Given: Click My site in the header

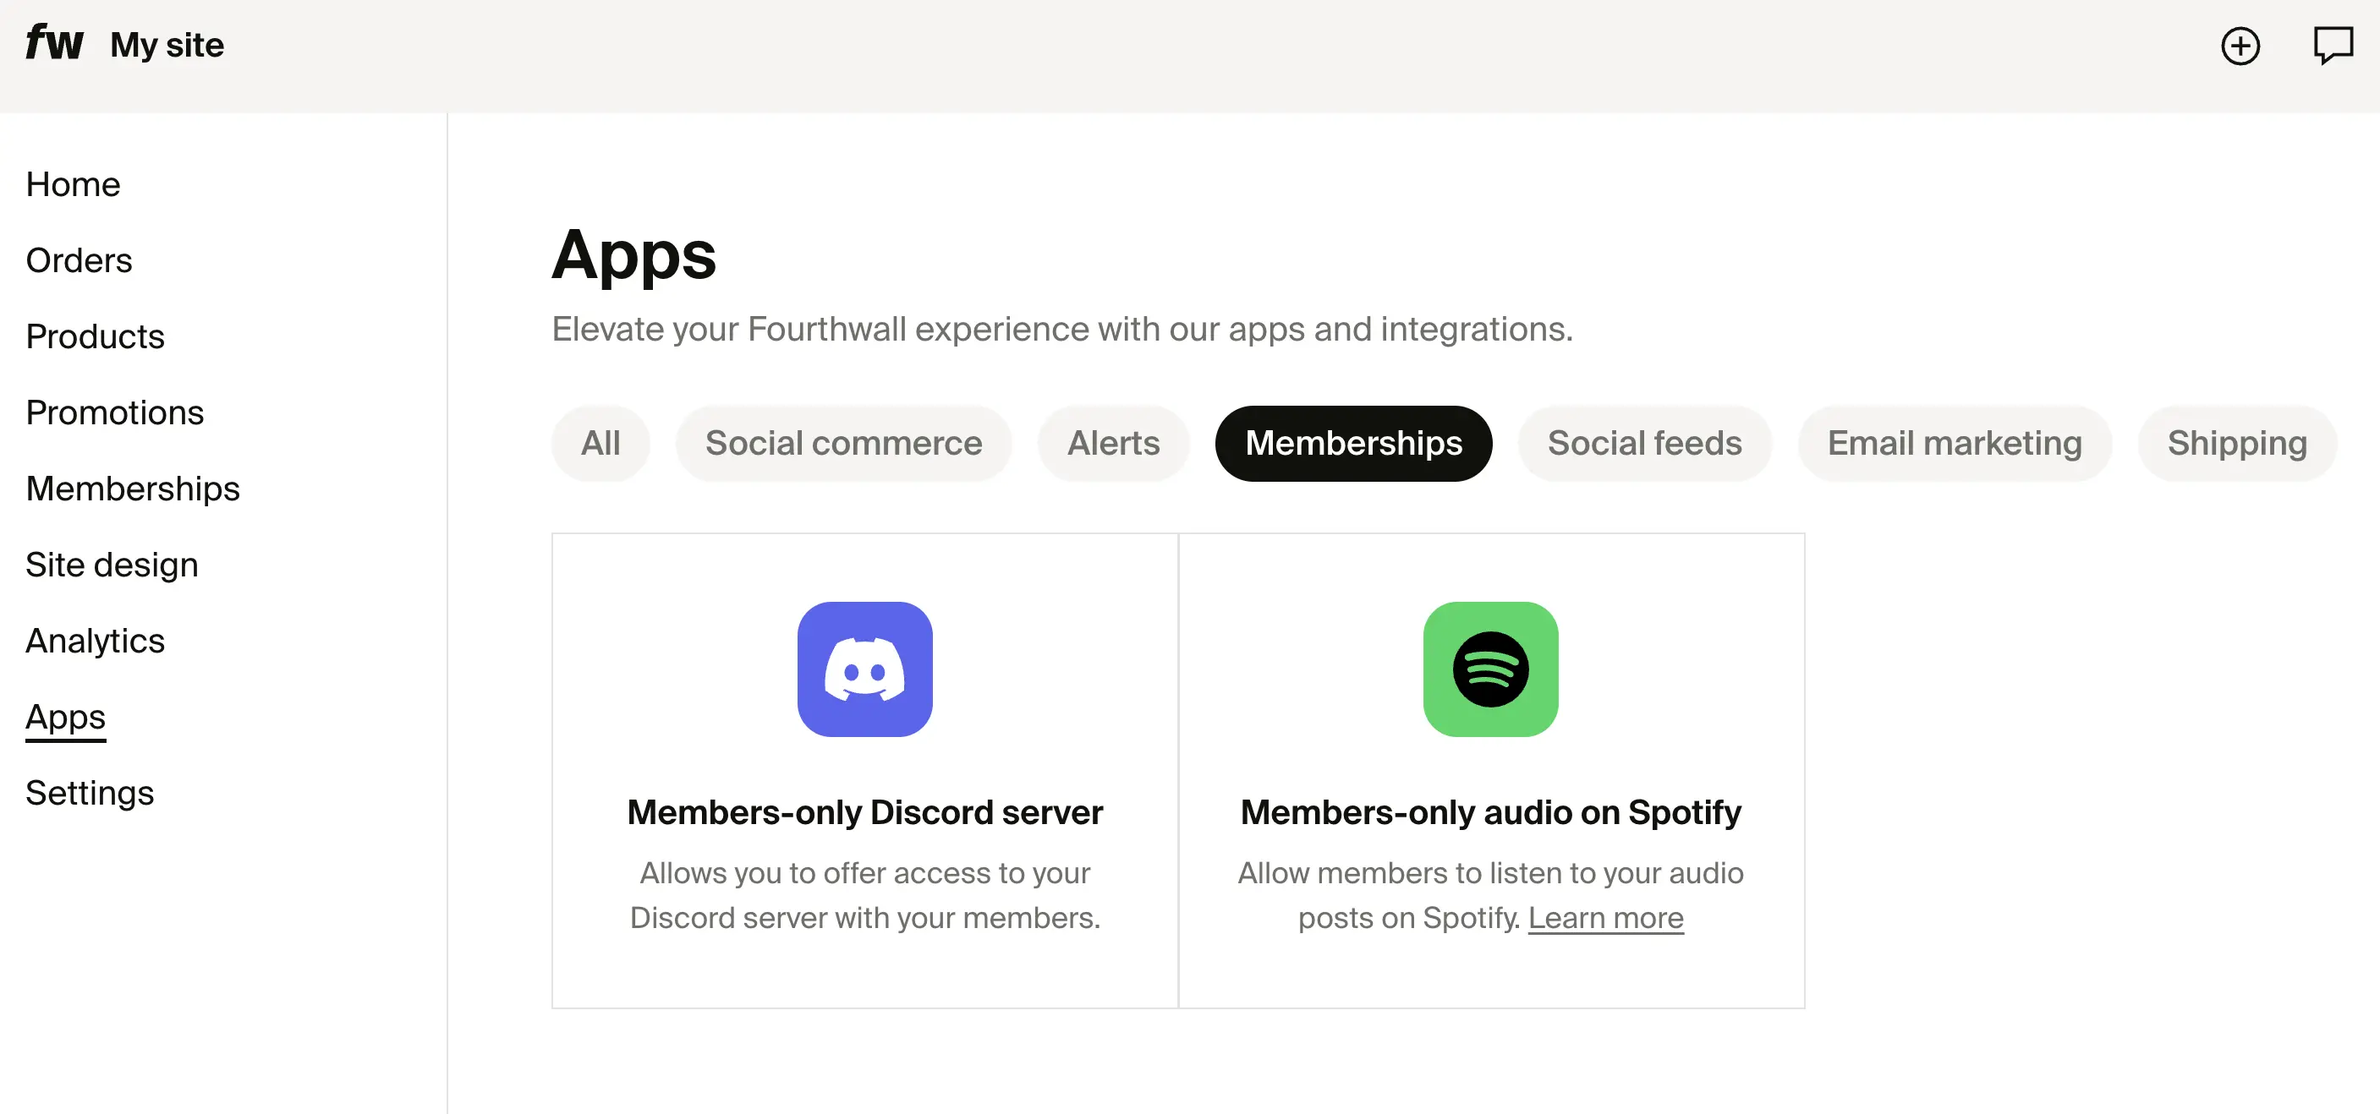Looking at the screenshot, I should [x=167, y=43].
